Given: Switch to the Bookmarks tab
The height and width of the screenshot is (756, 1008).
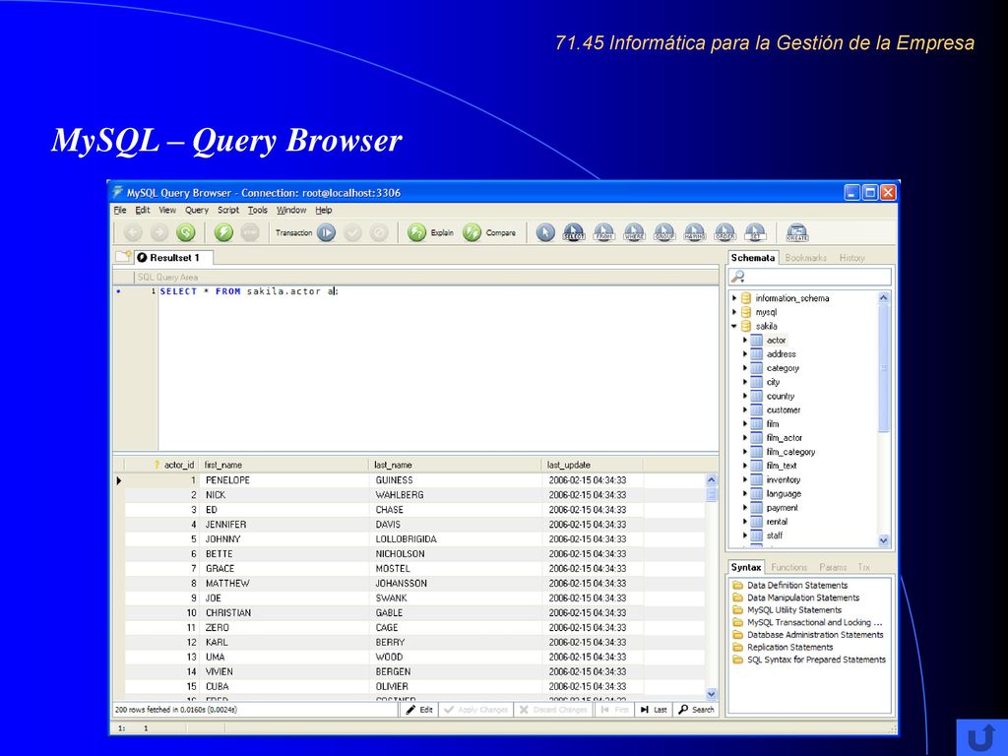Looking at the screenshot, I should (805, 258).
